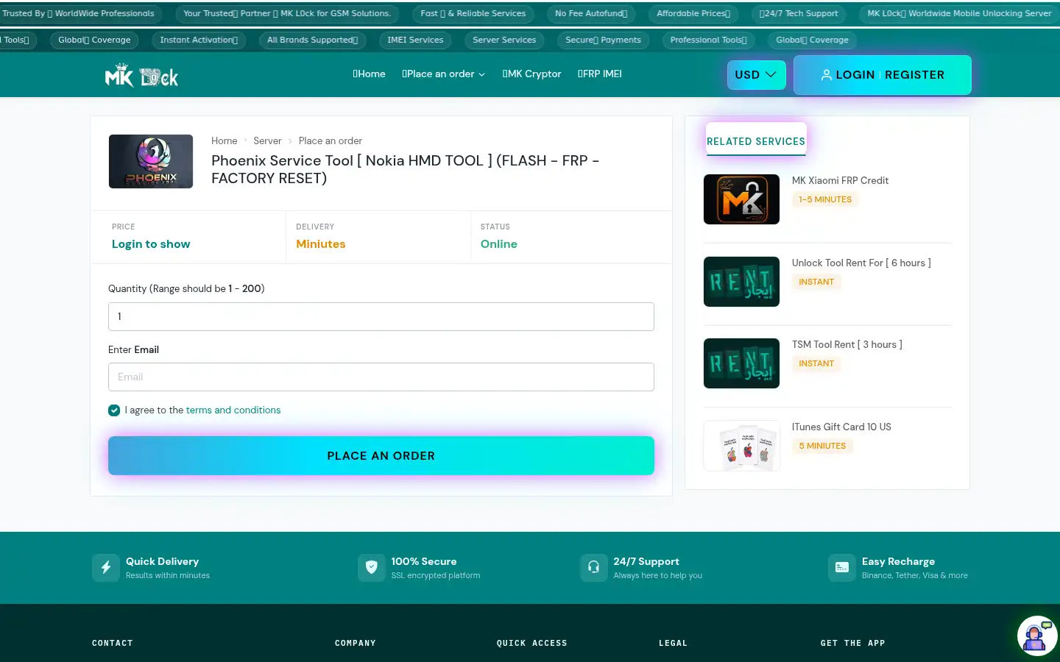Toggle the terms and conditions agreement checkbox
Viewport: 1060px width, 662px height.
114,410
